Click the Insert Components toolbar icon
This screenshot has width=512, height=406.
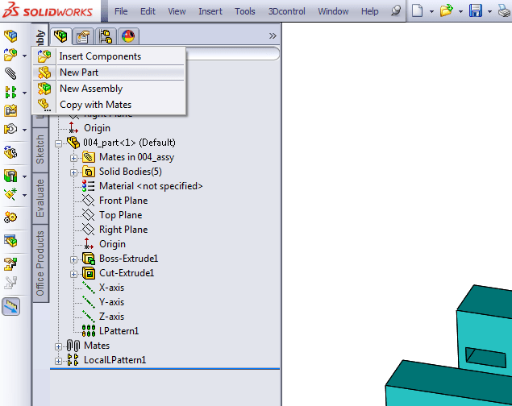tap(10, 55)
